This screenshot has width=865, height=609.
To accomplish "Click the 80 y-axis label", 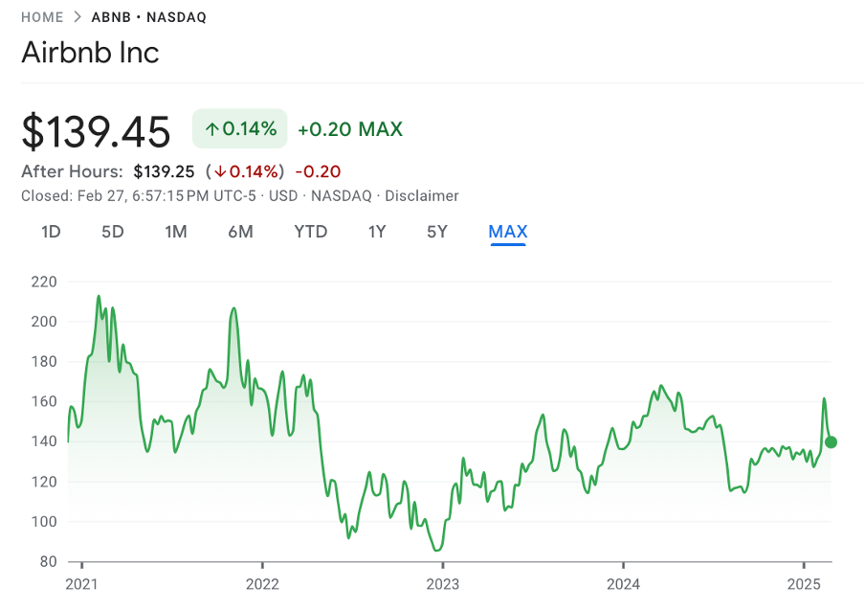I will click(x=49, y=561).
